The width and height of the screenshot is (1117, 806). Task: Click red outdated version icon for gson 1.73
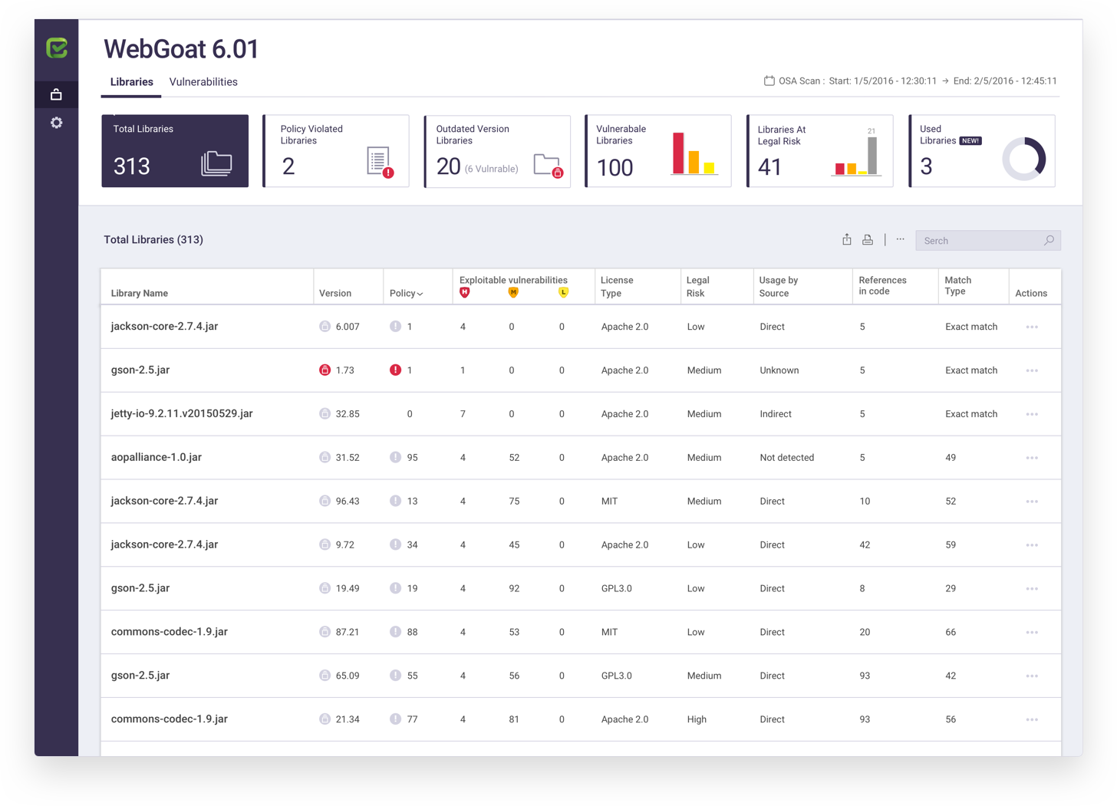pos(325,370)
